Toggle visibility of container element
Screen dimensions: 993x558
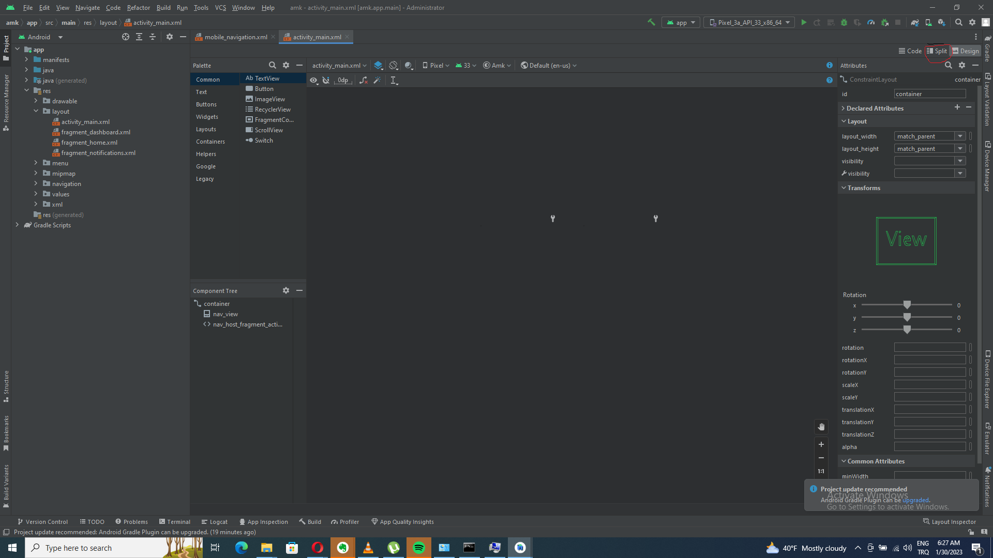pyautogui.click(x=961, y=161)
